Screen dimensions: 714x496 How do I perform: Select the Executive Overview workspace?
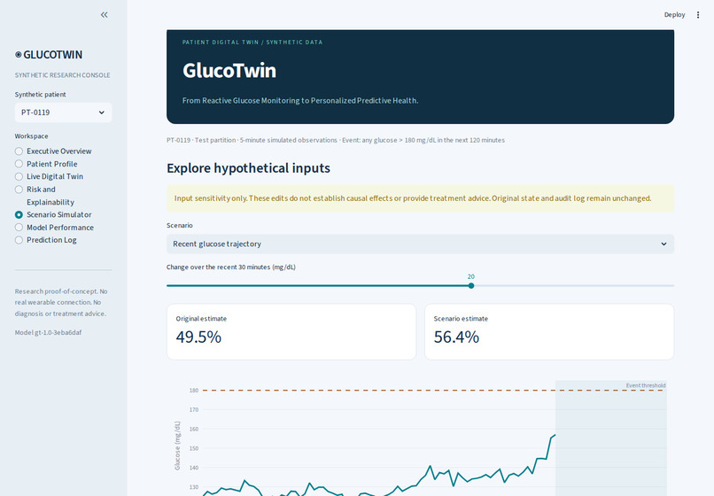coord(54,151)
